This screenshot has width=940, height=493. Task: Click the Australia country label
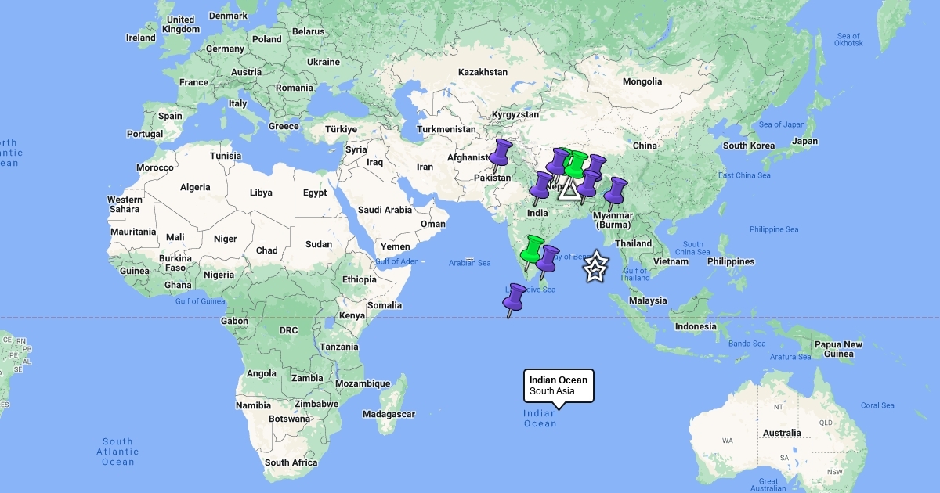point(782,433)
